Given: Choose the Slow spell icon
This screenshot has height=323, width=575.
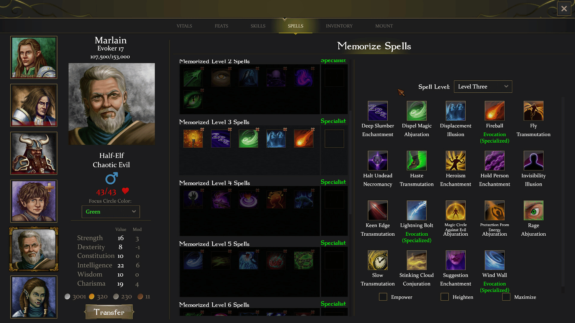Looking at the screenshot, I should tap(378, 260).
